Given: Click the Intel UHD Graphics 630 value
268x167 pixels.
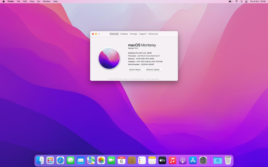Looking at the screenshot, I should (149, 62).
